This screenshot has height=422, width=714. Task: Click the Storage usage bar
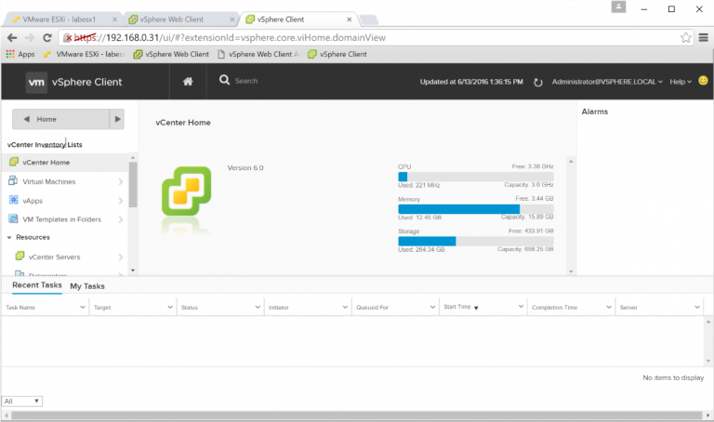[x=476, y=242]
